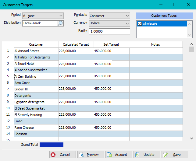Click Notes cell for Al Zein Building
This screenshot has width=196, height=161.
(156, 76)
